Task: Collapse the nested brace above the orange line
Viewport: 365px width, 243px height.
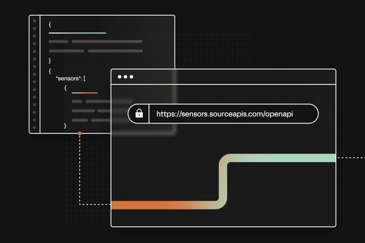Action: pos(65,87)
